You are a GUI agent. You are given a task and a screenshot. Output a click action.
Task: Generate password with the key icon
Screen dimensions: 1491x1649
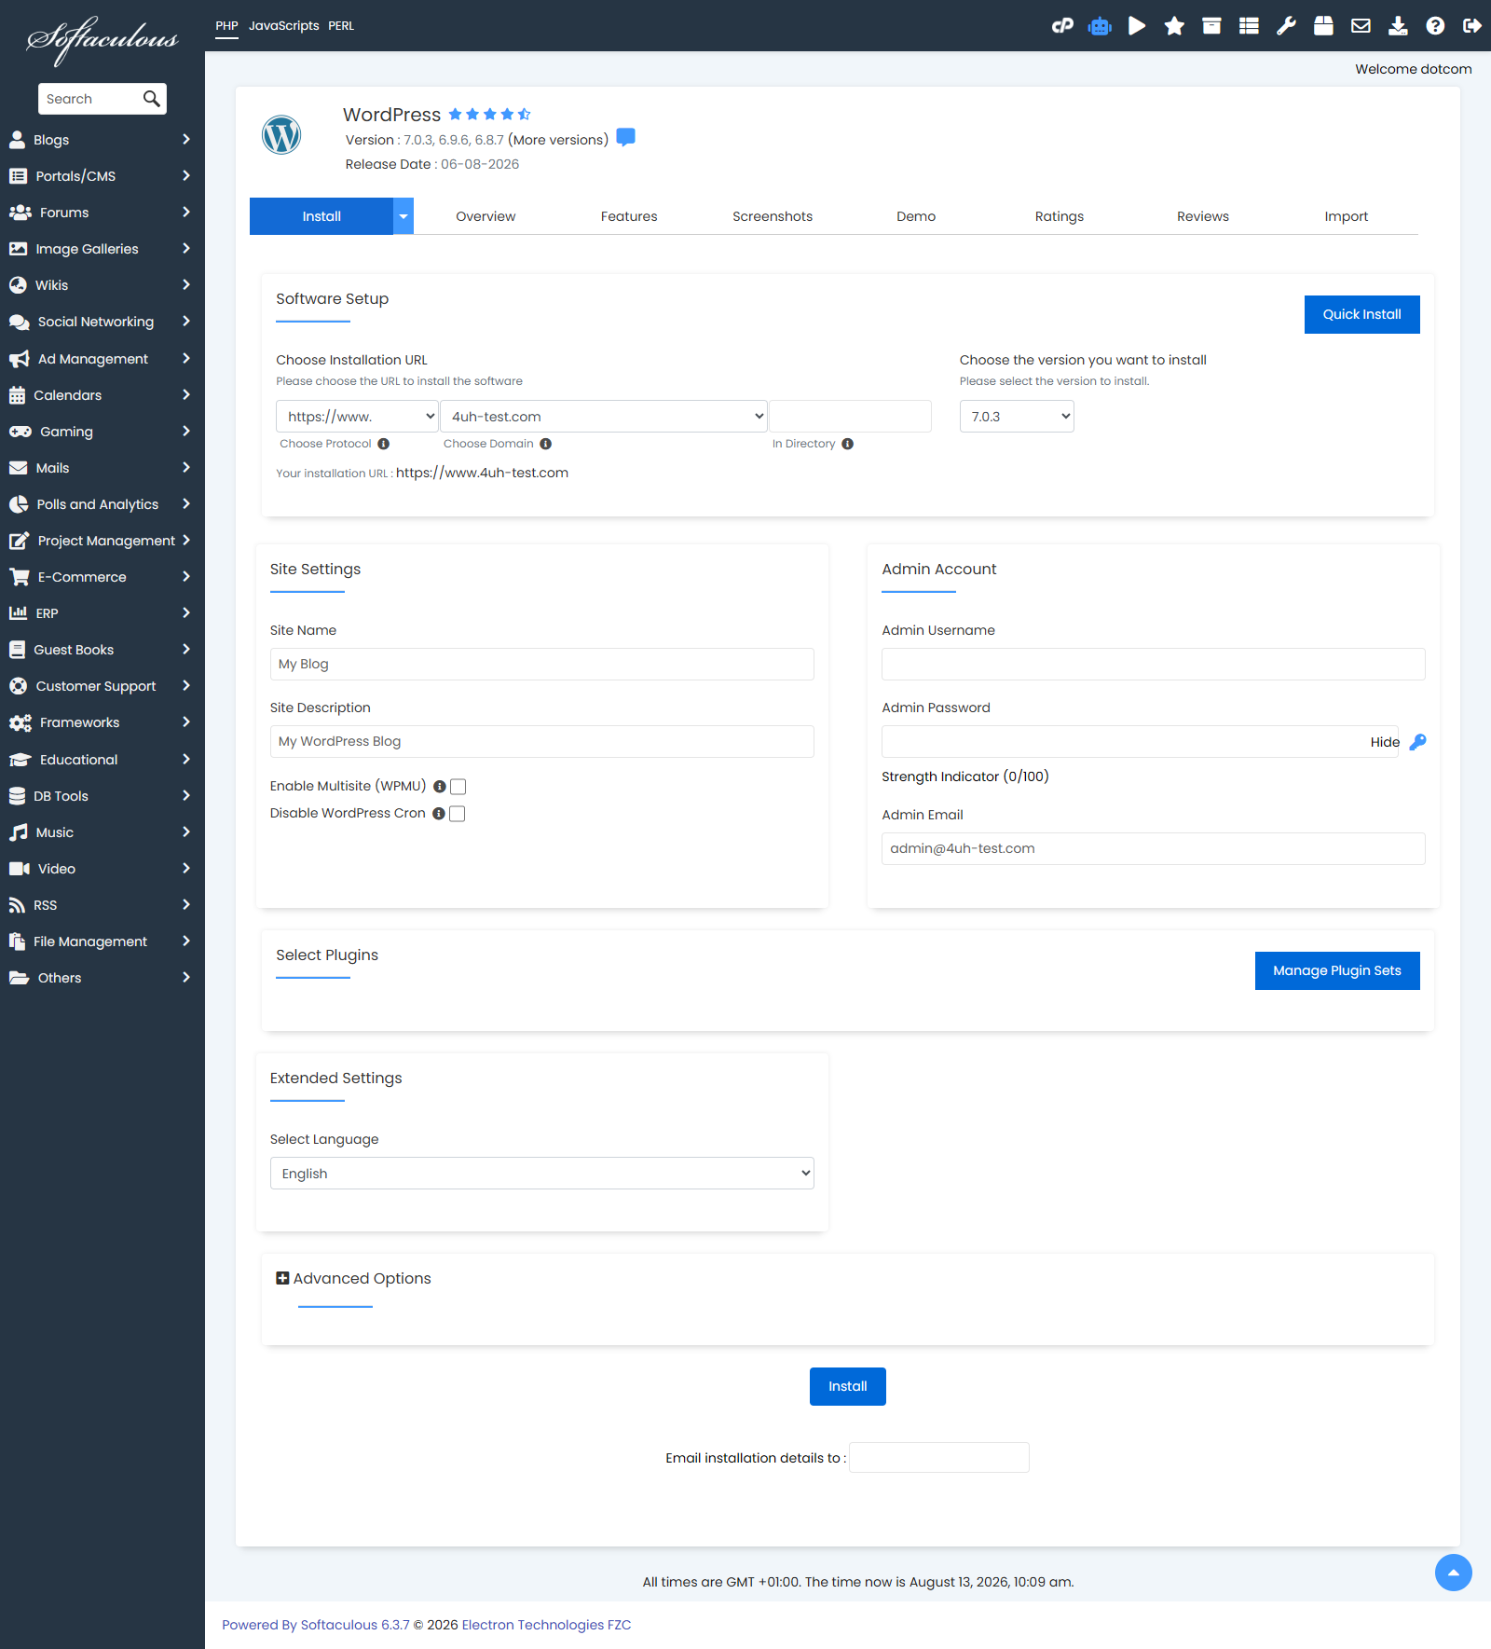click(x=1418, y=742)
